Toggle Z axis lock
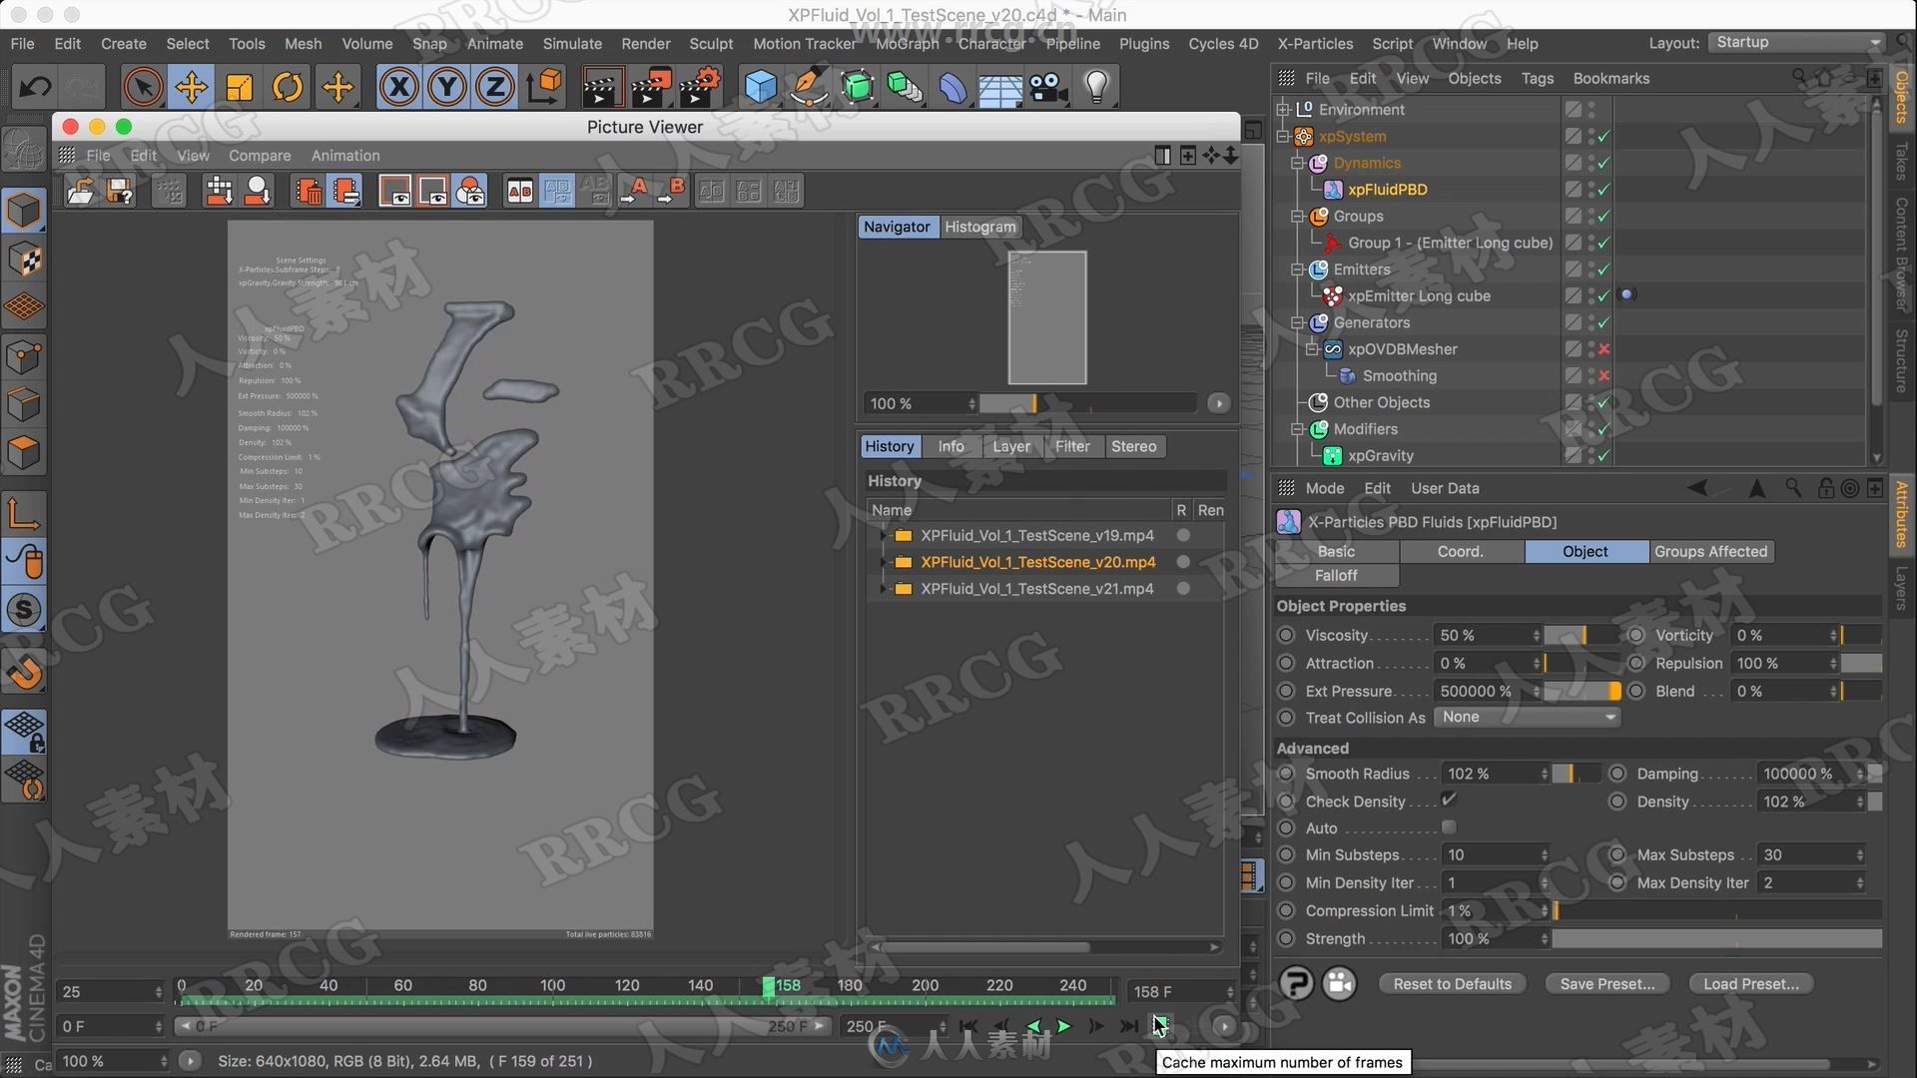Image resolution: width=1917 pixels, height=1078 pixels. click(495, 87)
